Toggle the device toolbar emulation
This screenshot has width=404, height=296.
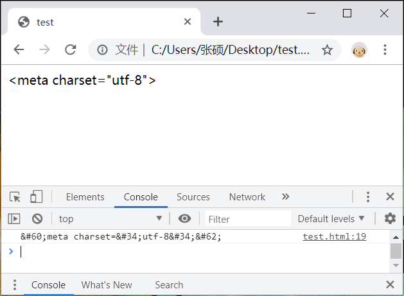36,197
